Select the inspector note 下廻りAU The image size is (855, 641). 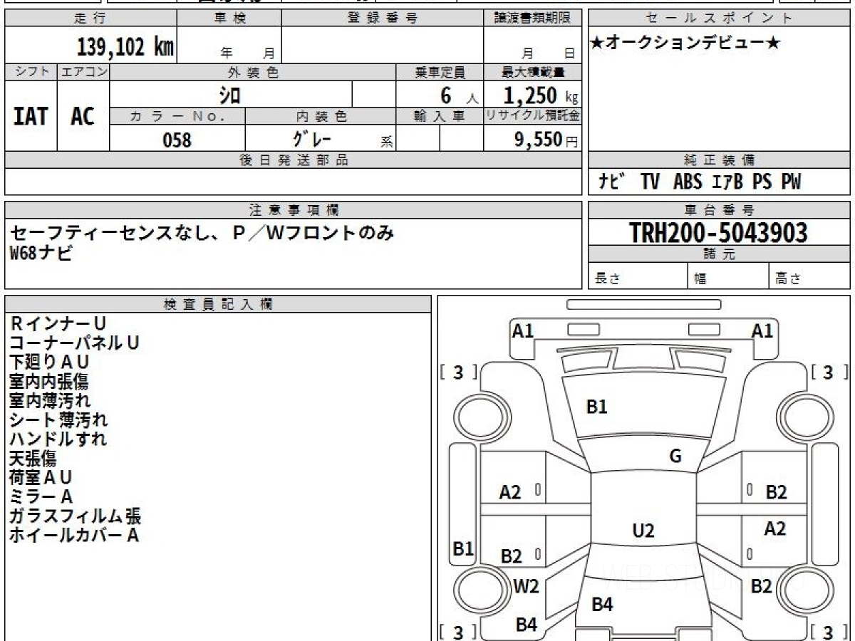pyautogui.click(x=50, y=362)
